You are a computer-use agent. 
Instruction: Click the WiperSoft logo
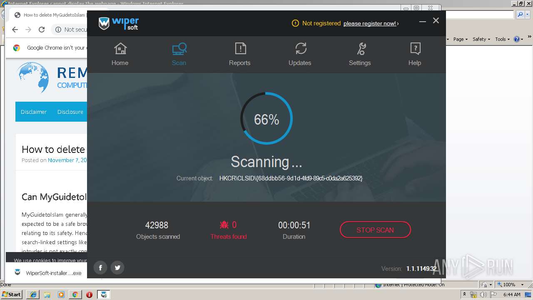[x=119, y=23]
